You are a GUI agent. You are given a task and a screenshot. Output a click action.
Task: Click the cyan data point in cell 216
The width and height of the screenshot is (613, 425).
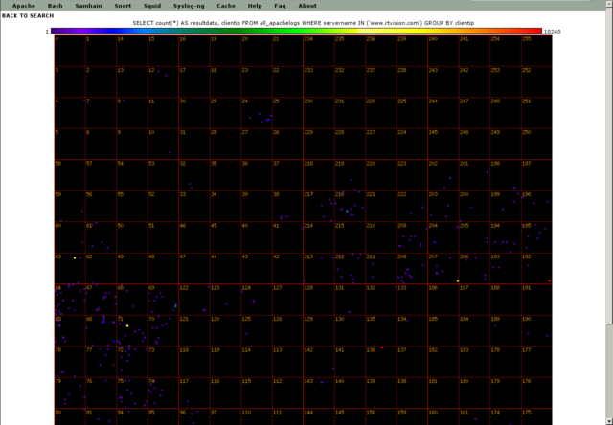point(347,211)
